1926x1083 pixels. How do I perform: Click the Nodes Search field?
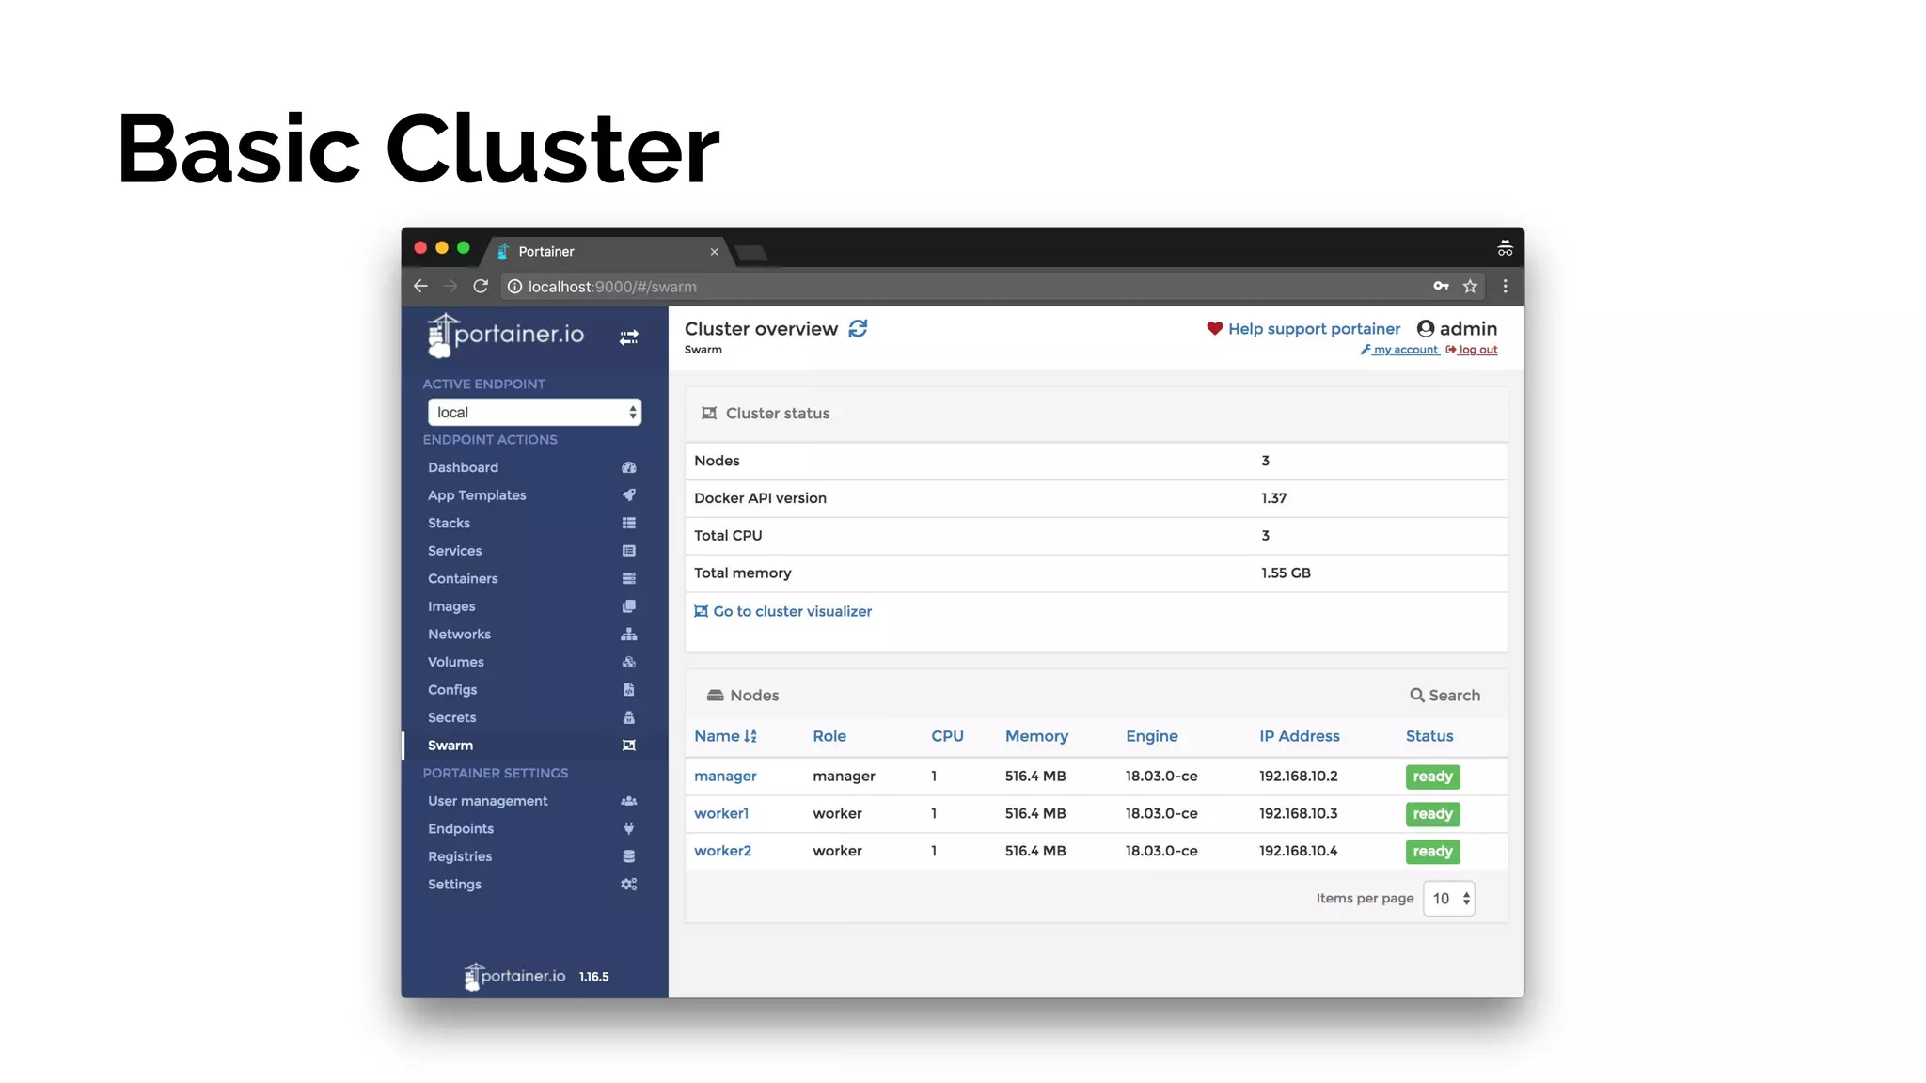point(1444,696)
